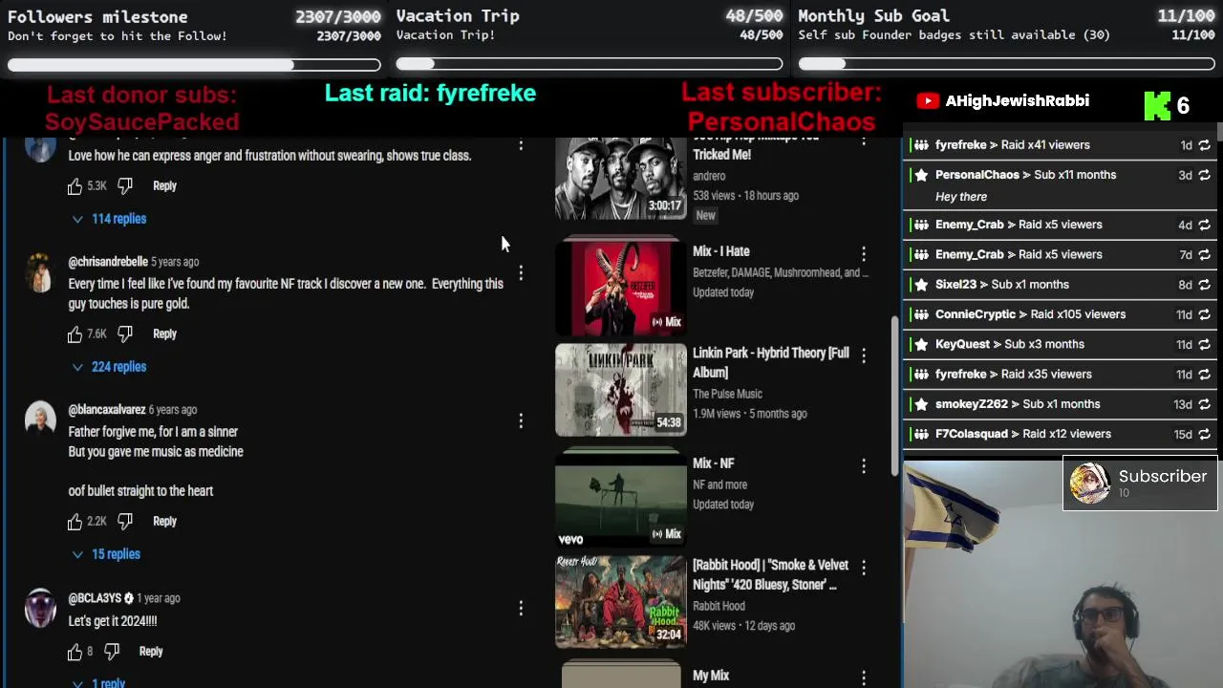Click the YouTube icon beside AHighJewishRabbi
Screen dimensions: 1223x688
[x=927, y=101]
